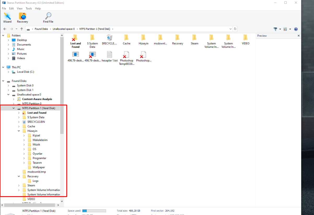Select Kişisel in the tree

click(x=36, y=135)
